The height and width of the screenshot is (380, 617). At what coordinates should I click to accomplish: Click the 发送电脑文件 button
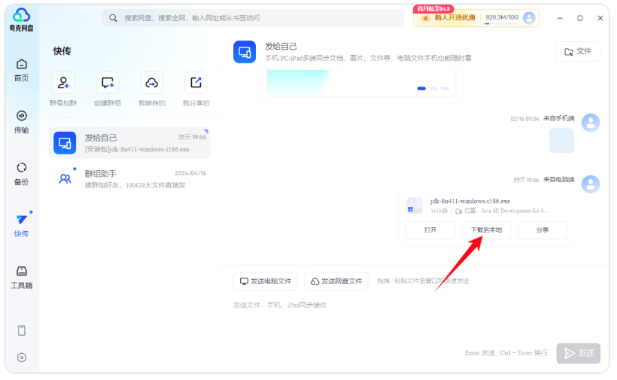[x=265, y=281]
